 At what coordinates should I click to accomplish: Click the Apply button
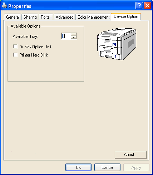[x=136, y=167]
